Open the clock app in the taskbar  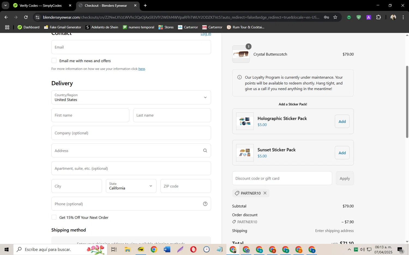pos(206,249)
